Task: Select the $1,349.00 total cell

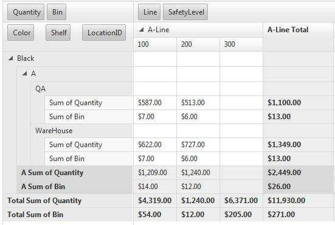Action: click(298, 145)
